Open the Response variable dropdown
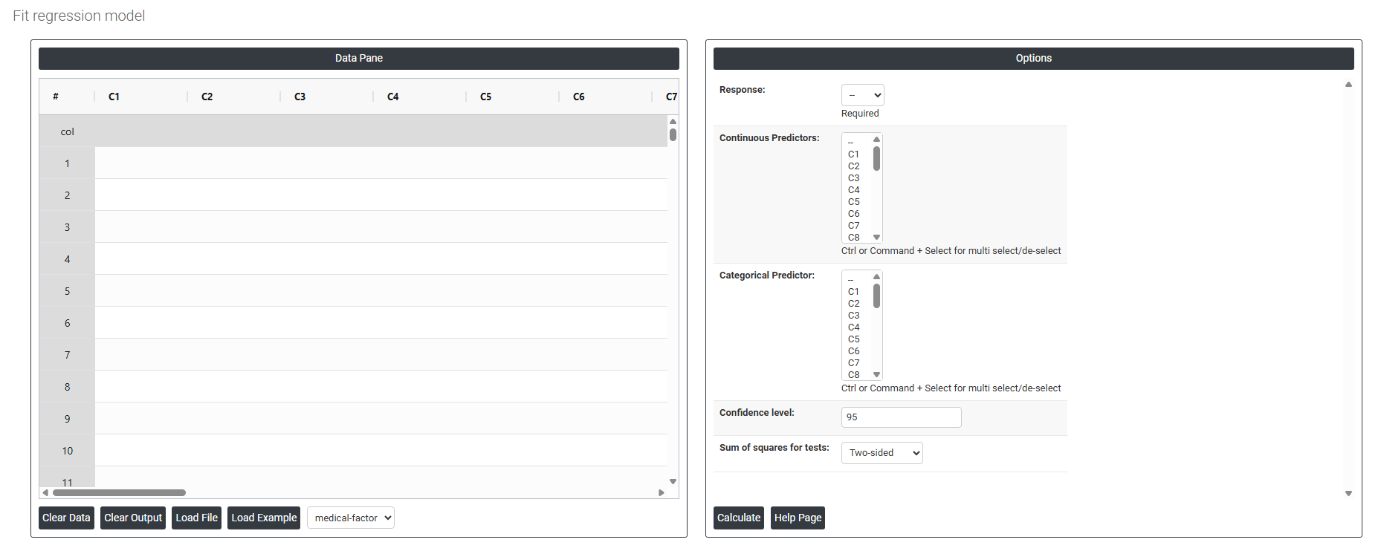Image resolution: width=1381 pixels, height=551 pixels. 862,95
